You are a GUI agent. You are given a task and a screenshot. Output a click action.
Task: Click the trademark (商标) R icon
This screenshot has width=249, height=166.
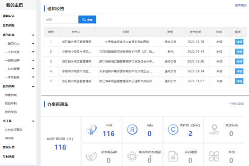[x=132, y=130]
